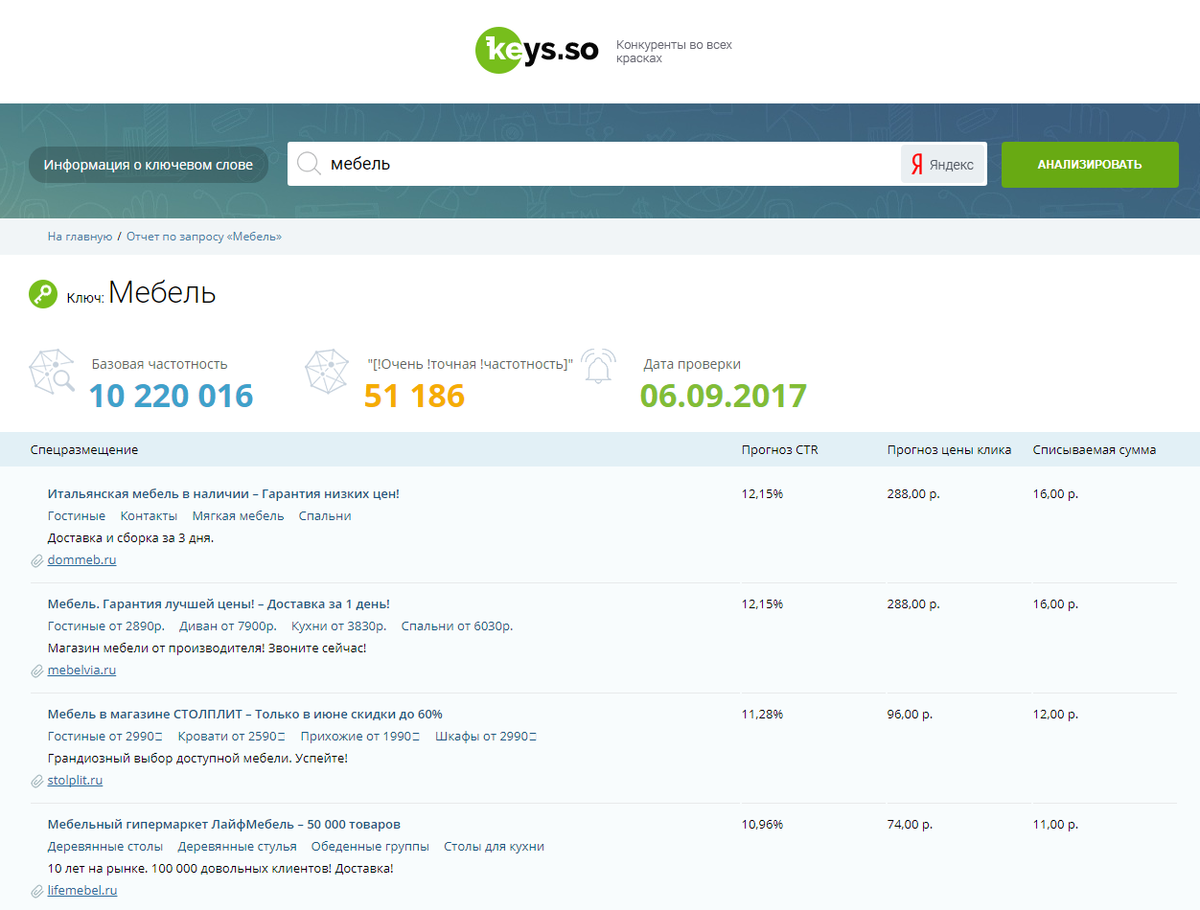Click the exact frequency web icon
The height and width of the screenshot is (910, 1200).
[x=327, y=372]
